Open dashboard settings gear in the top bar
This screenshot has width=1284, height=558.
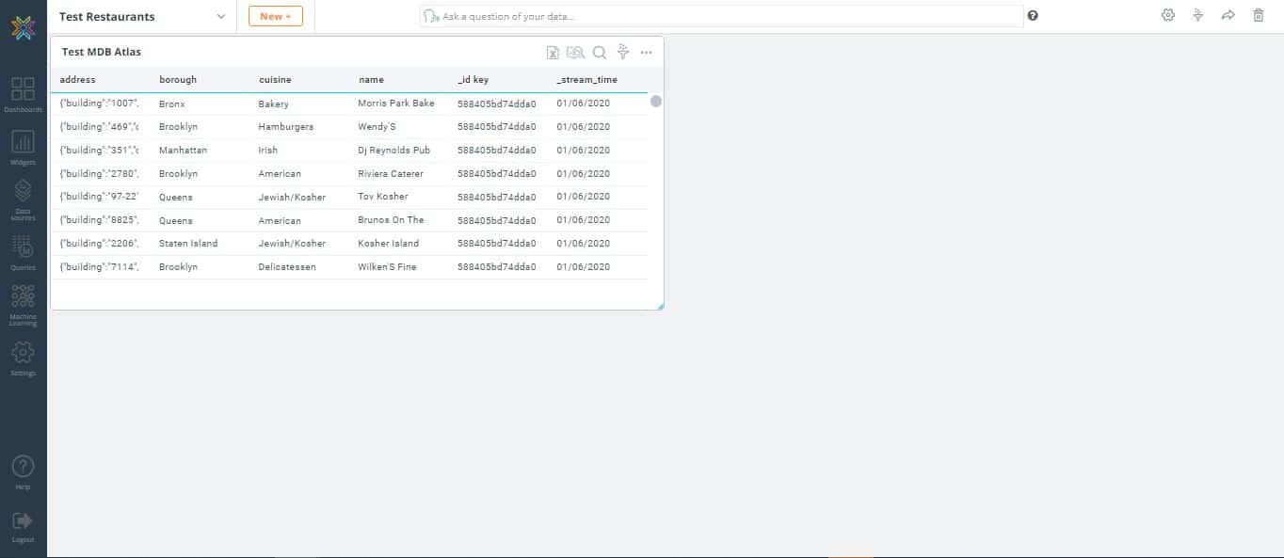click(x=1168, y=15)
